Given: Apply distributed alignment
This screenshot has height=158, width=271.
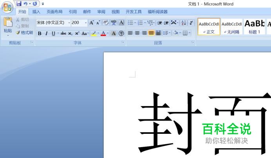Looking at the screenshot, I should (158, 33).
